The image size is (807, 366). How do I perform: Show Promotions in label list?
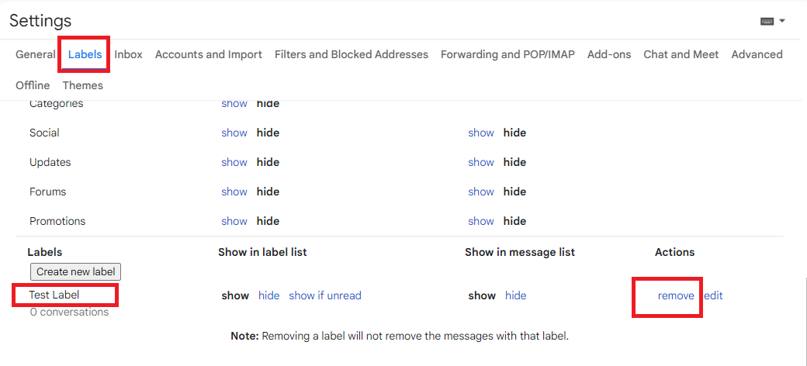234,221
